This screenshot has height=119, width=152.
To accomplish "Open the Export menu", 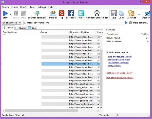I will 14,7.
